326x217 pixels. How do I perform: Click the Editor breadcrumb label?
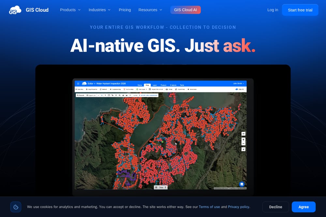(90, 84)
